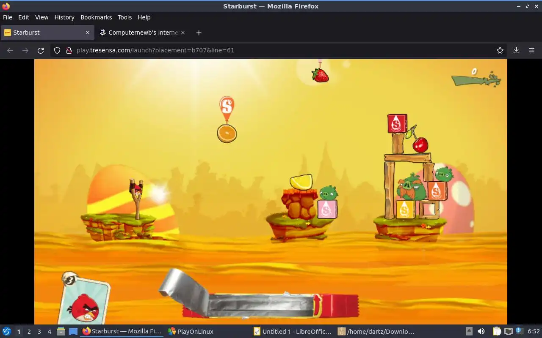Open the taskbar file manager icon

61,332
